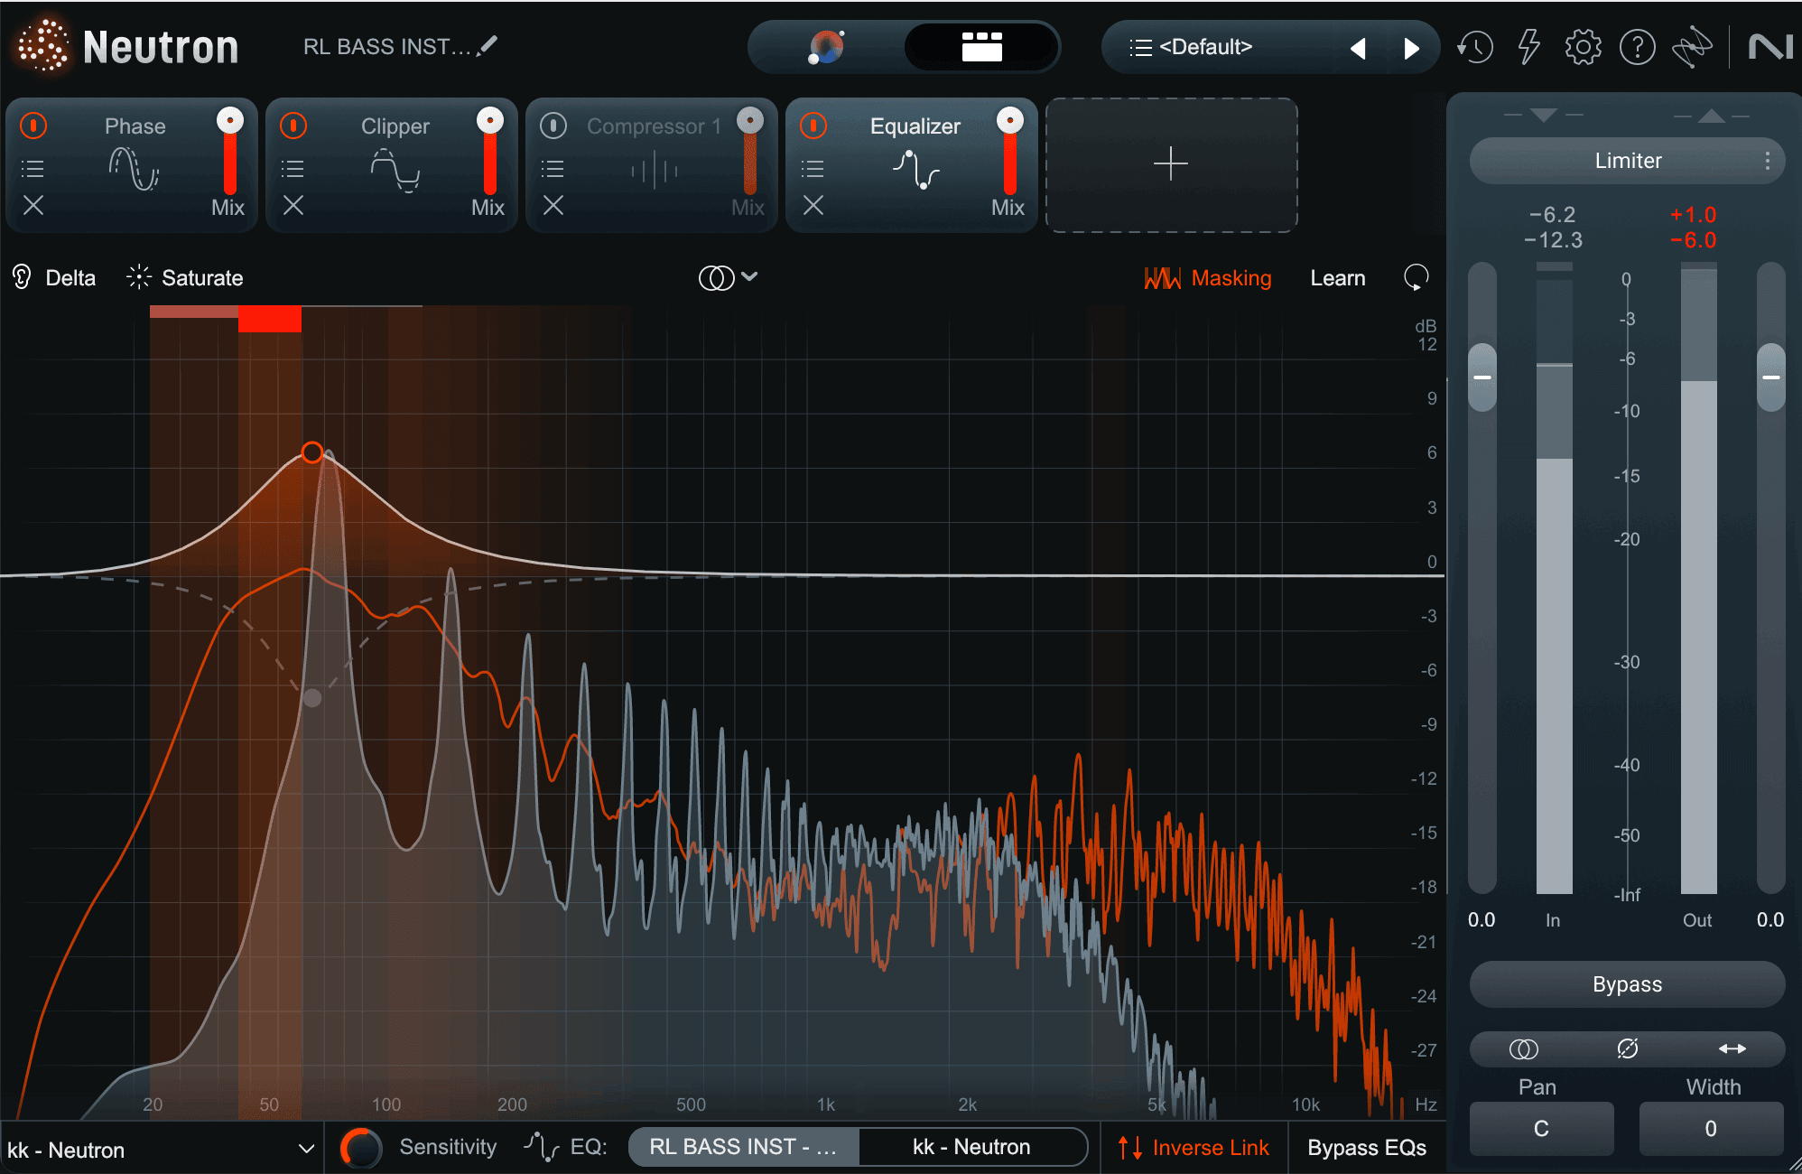Image resolution: width=1802 pixels, height=1174 pixels.
Task: Open the kk - Neutron source dropdown
Action: (x=162, y=1149)
